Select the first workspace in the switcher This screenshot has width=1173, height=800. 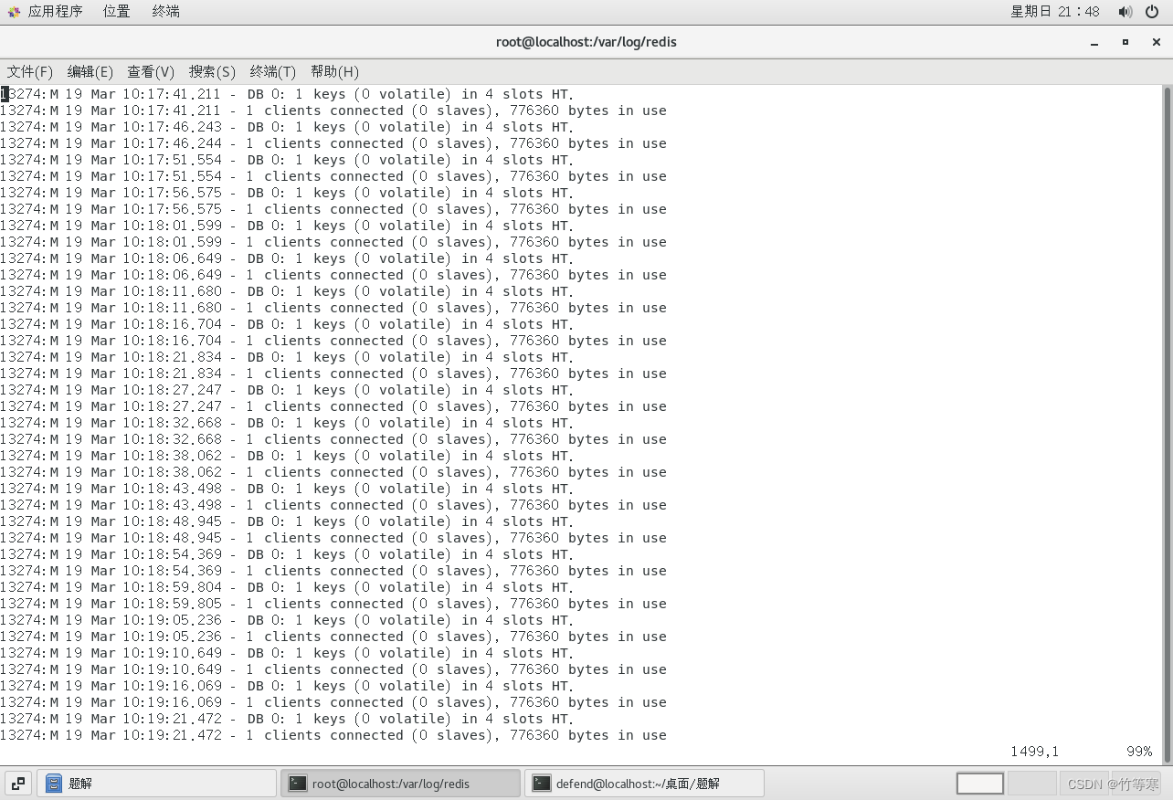click(x=980, y=784)
